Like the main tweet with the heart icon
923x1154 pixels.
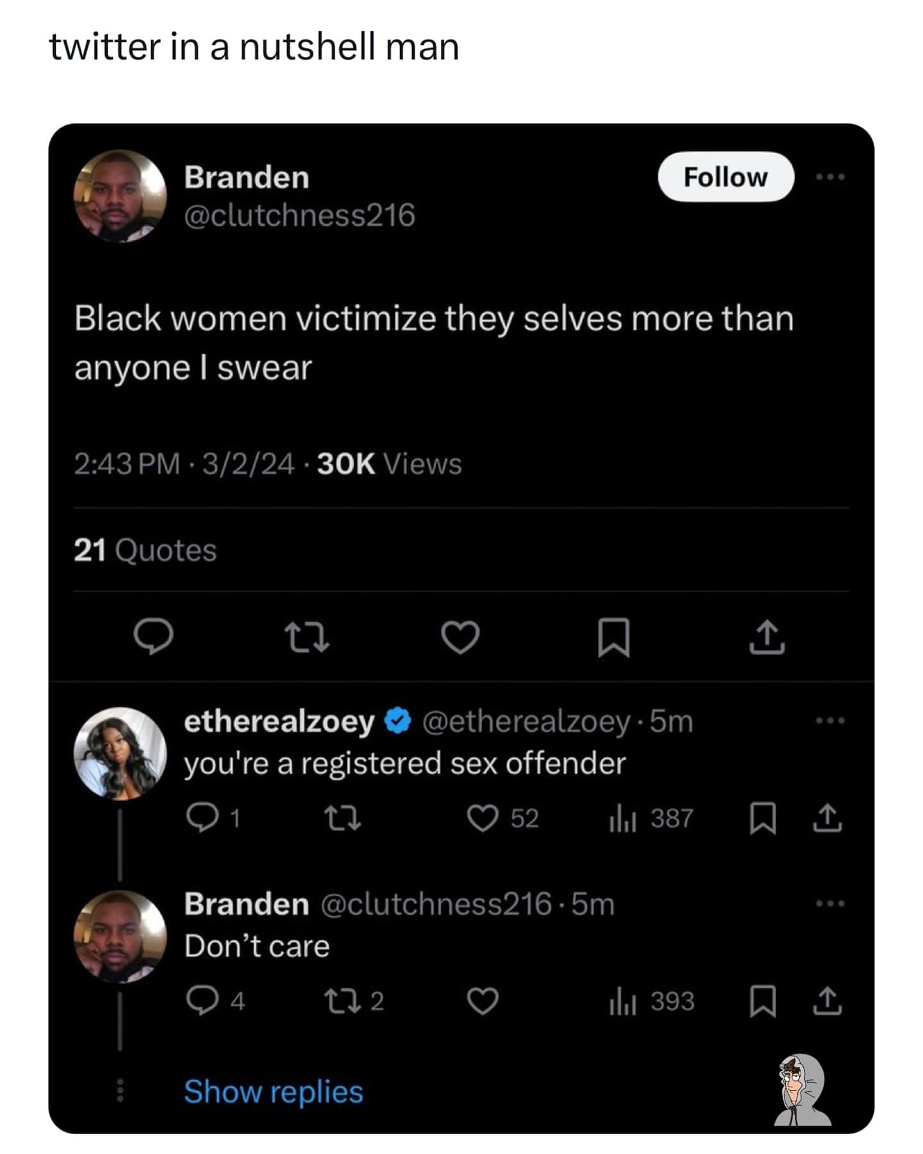coord(460,637)
